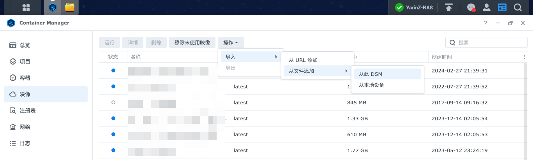This screenshot has width=533, height=160.
Task: Open the DSM main menu grid icon
Action: (x=26, y=7)
